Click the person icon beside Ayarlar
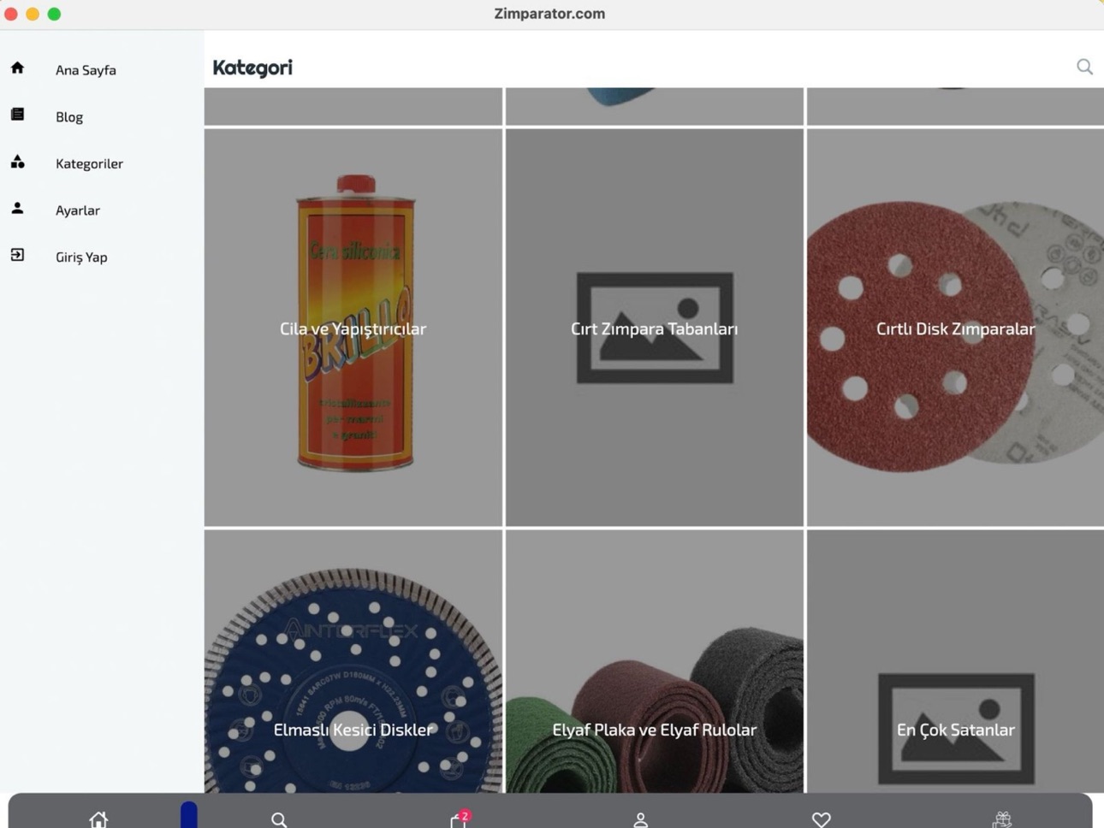This screenshot has height=828, width=1104. (17, 208)
